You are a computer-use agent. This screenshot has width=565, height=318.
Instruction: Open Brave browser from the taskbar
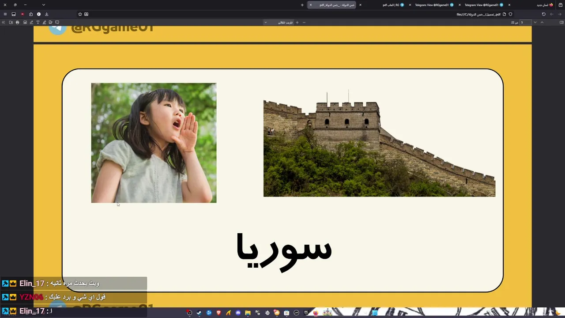click(x=218, y=313)
